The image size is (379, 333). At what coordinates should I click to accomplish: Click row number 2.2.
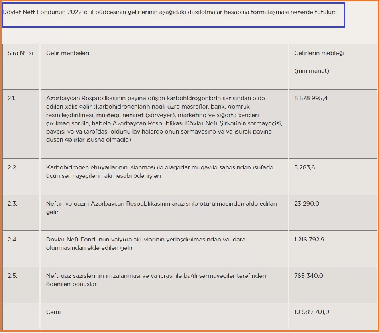(12, 167)
